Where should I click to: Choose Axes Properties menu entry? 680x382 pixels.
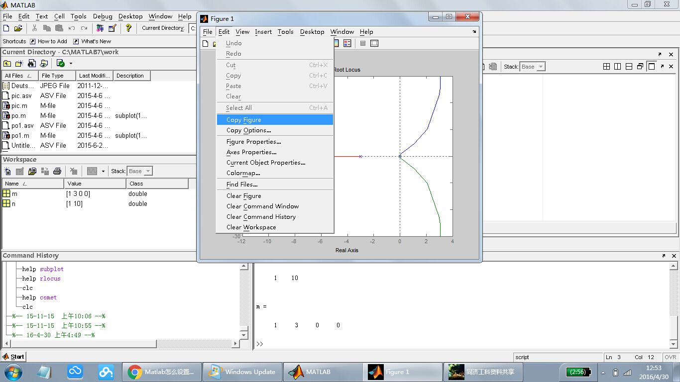275,152
